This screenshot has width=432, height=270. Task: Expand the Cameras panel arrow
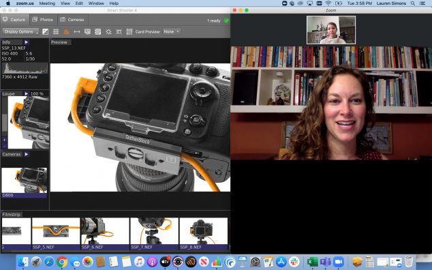pyautogui.click(x=26, y=154)
